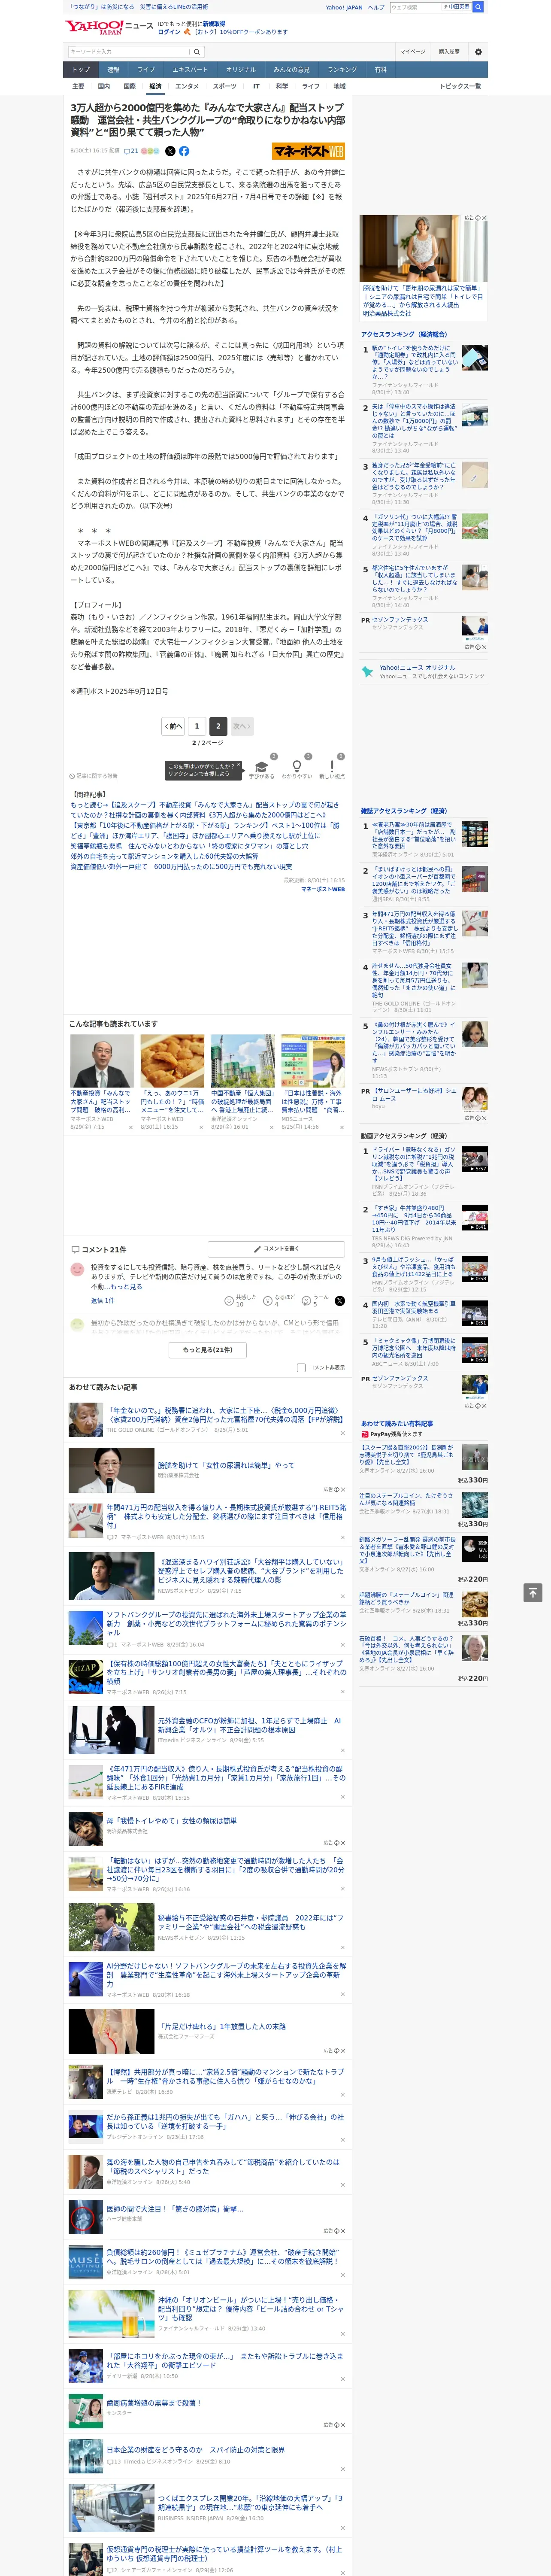Share the article on Facebook
The height and width of the screenshot is (2576, 551).
tap(184, 151)
